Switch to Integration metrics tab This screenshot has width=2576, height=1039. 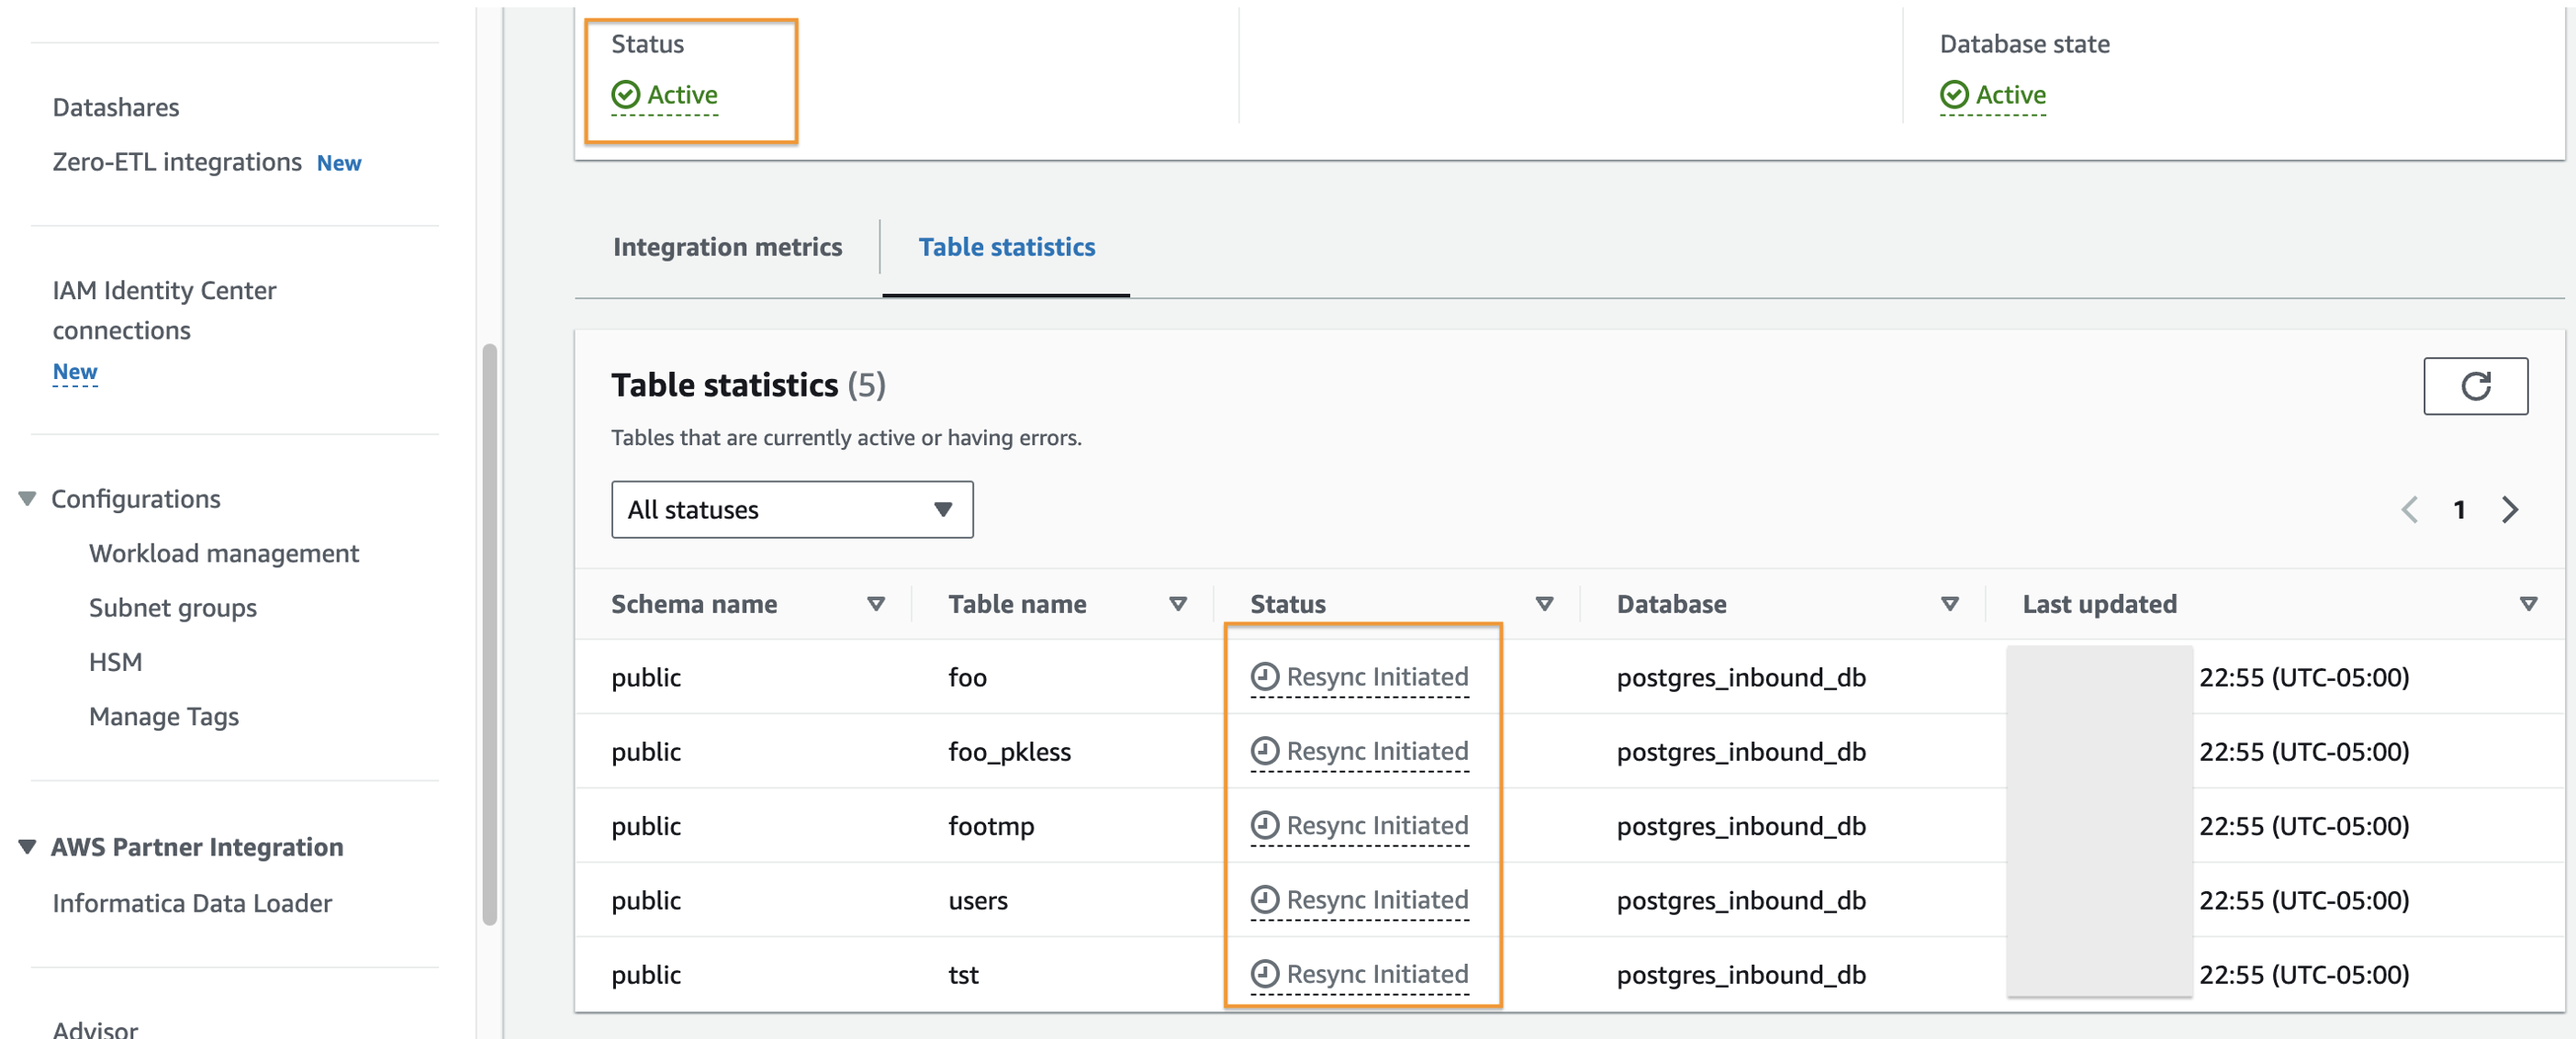point(727,247)
